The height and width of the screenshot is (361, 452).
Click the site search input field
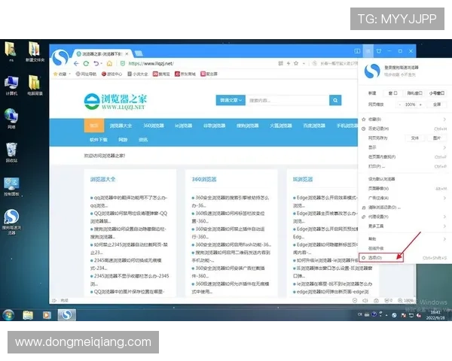tap(287, 100)
